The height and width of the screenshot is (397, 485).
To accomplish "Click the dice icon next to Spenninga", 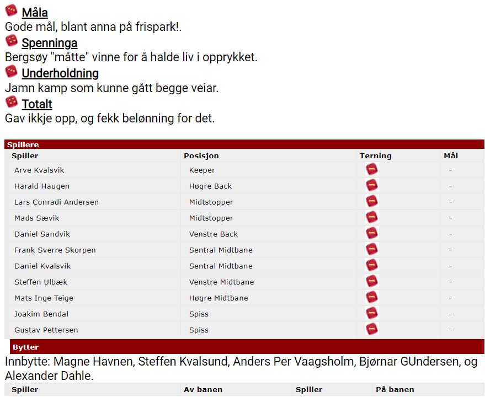I will click(12, 41).
